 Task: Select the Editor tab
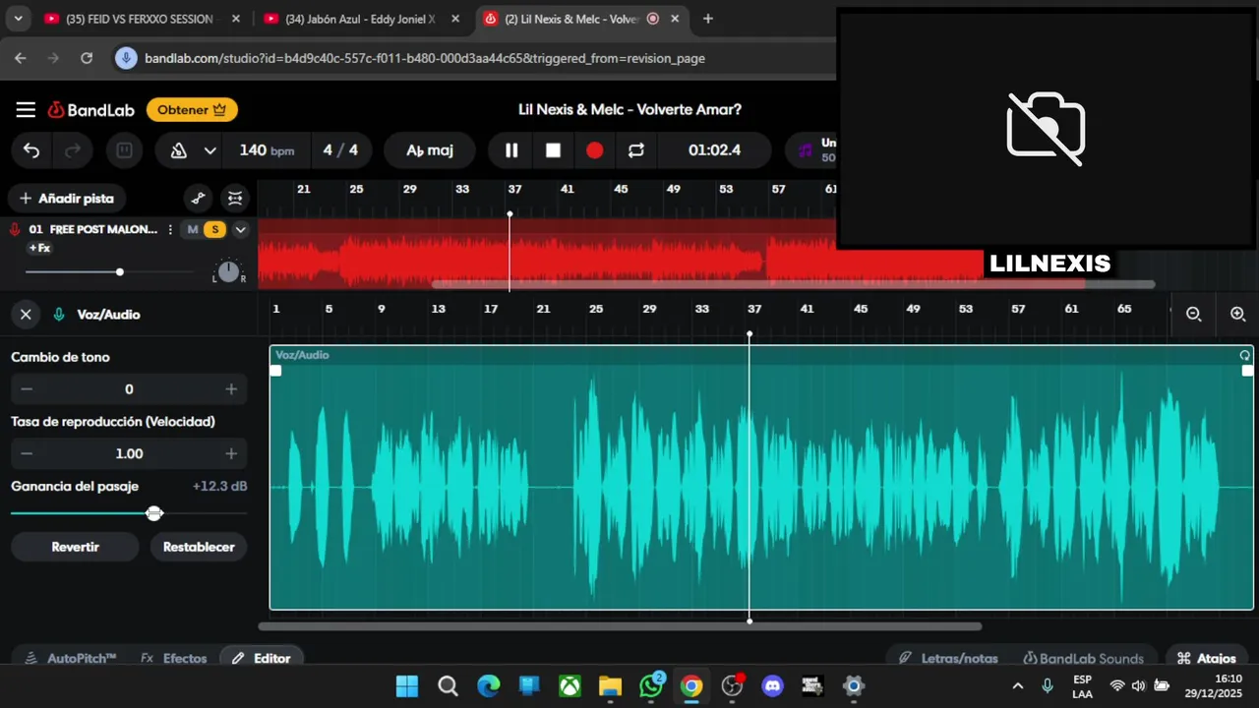coord(262,658)
